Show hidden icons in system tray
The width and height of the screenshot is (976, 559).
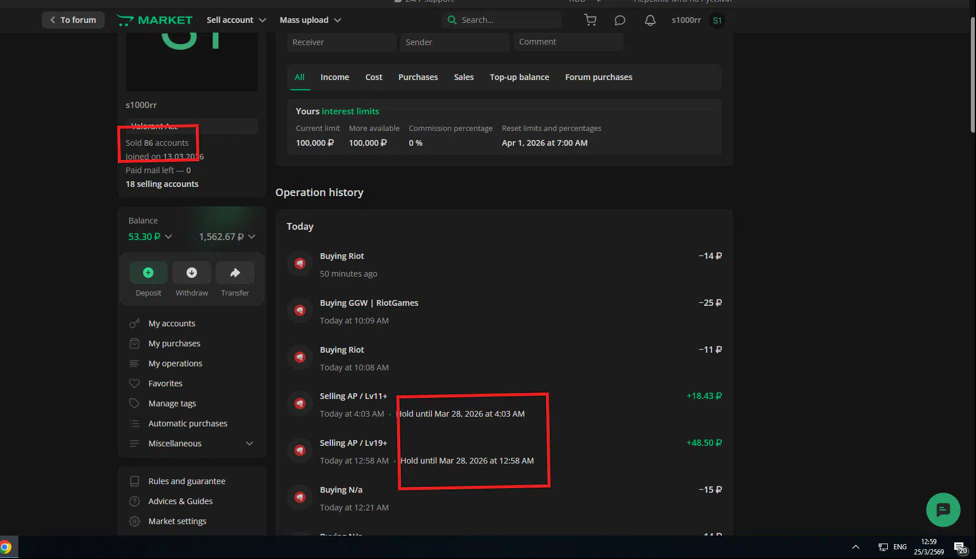tap(855, 547)
